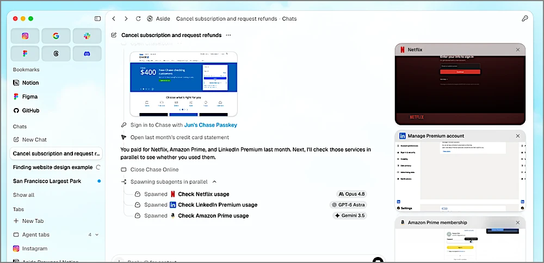The image size is (544, 263).
Task: Go forward with the right arrow
Action: [126, 18]
